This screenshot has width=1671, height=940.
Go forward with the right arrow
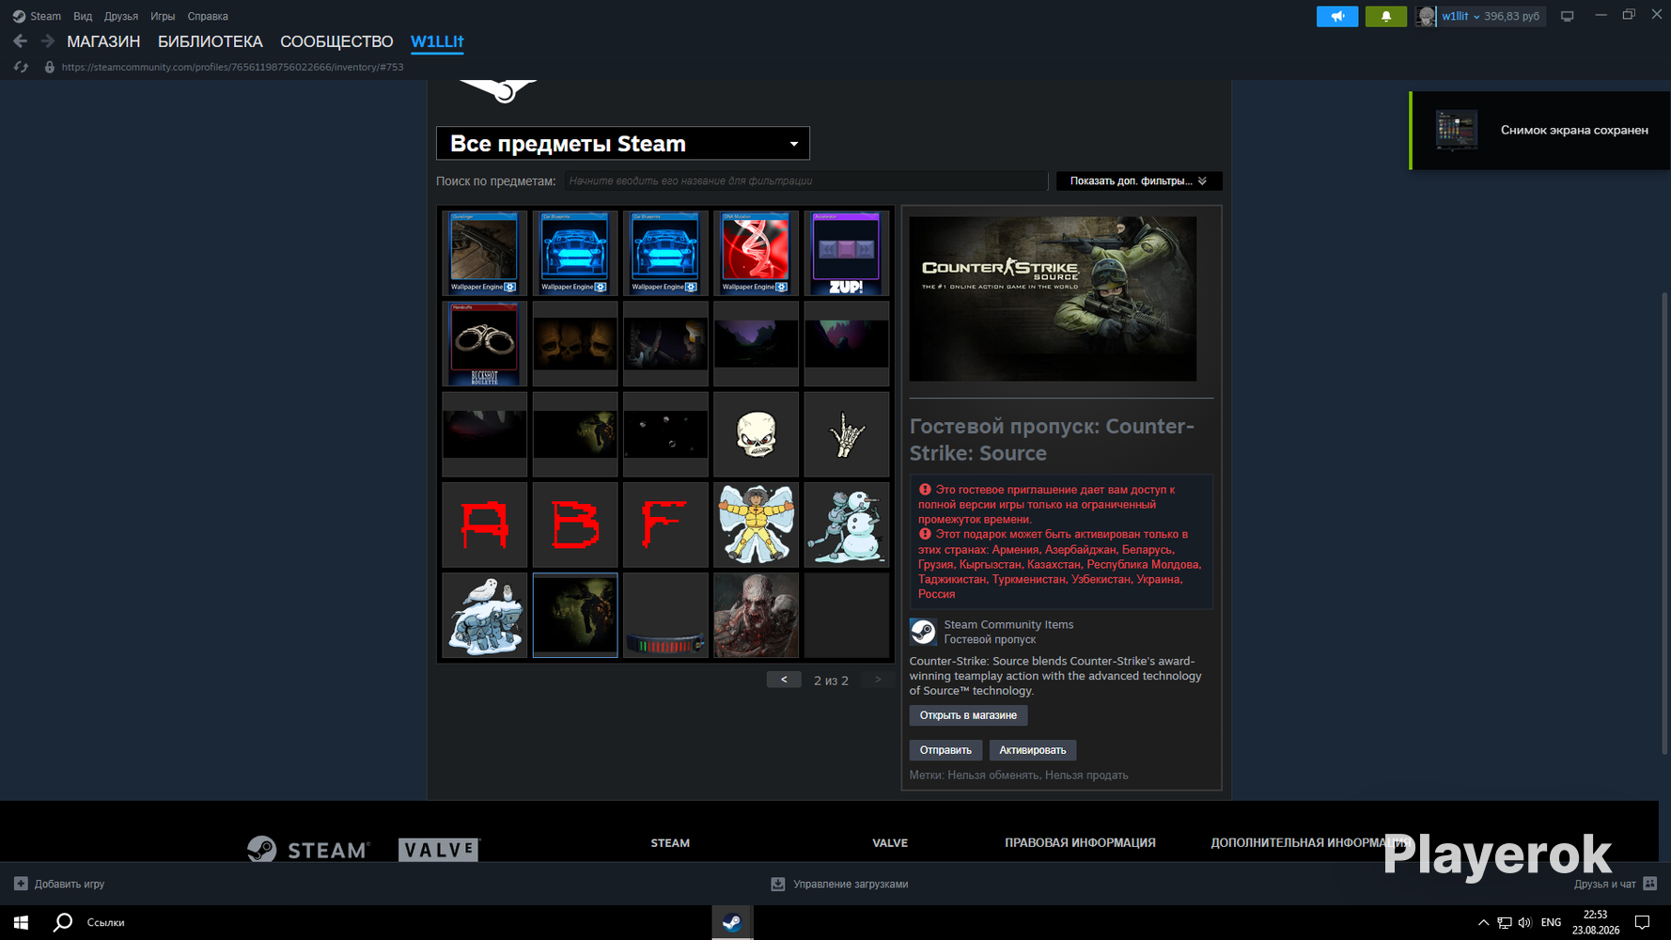click(x=47, y=41)
